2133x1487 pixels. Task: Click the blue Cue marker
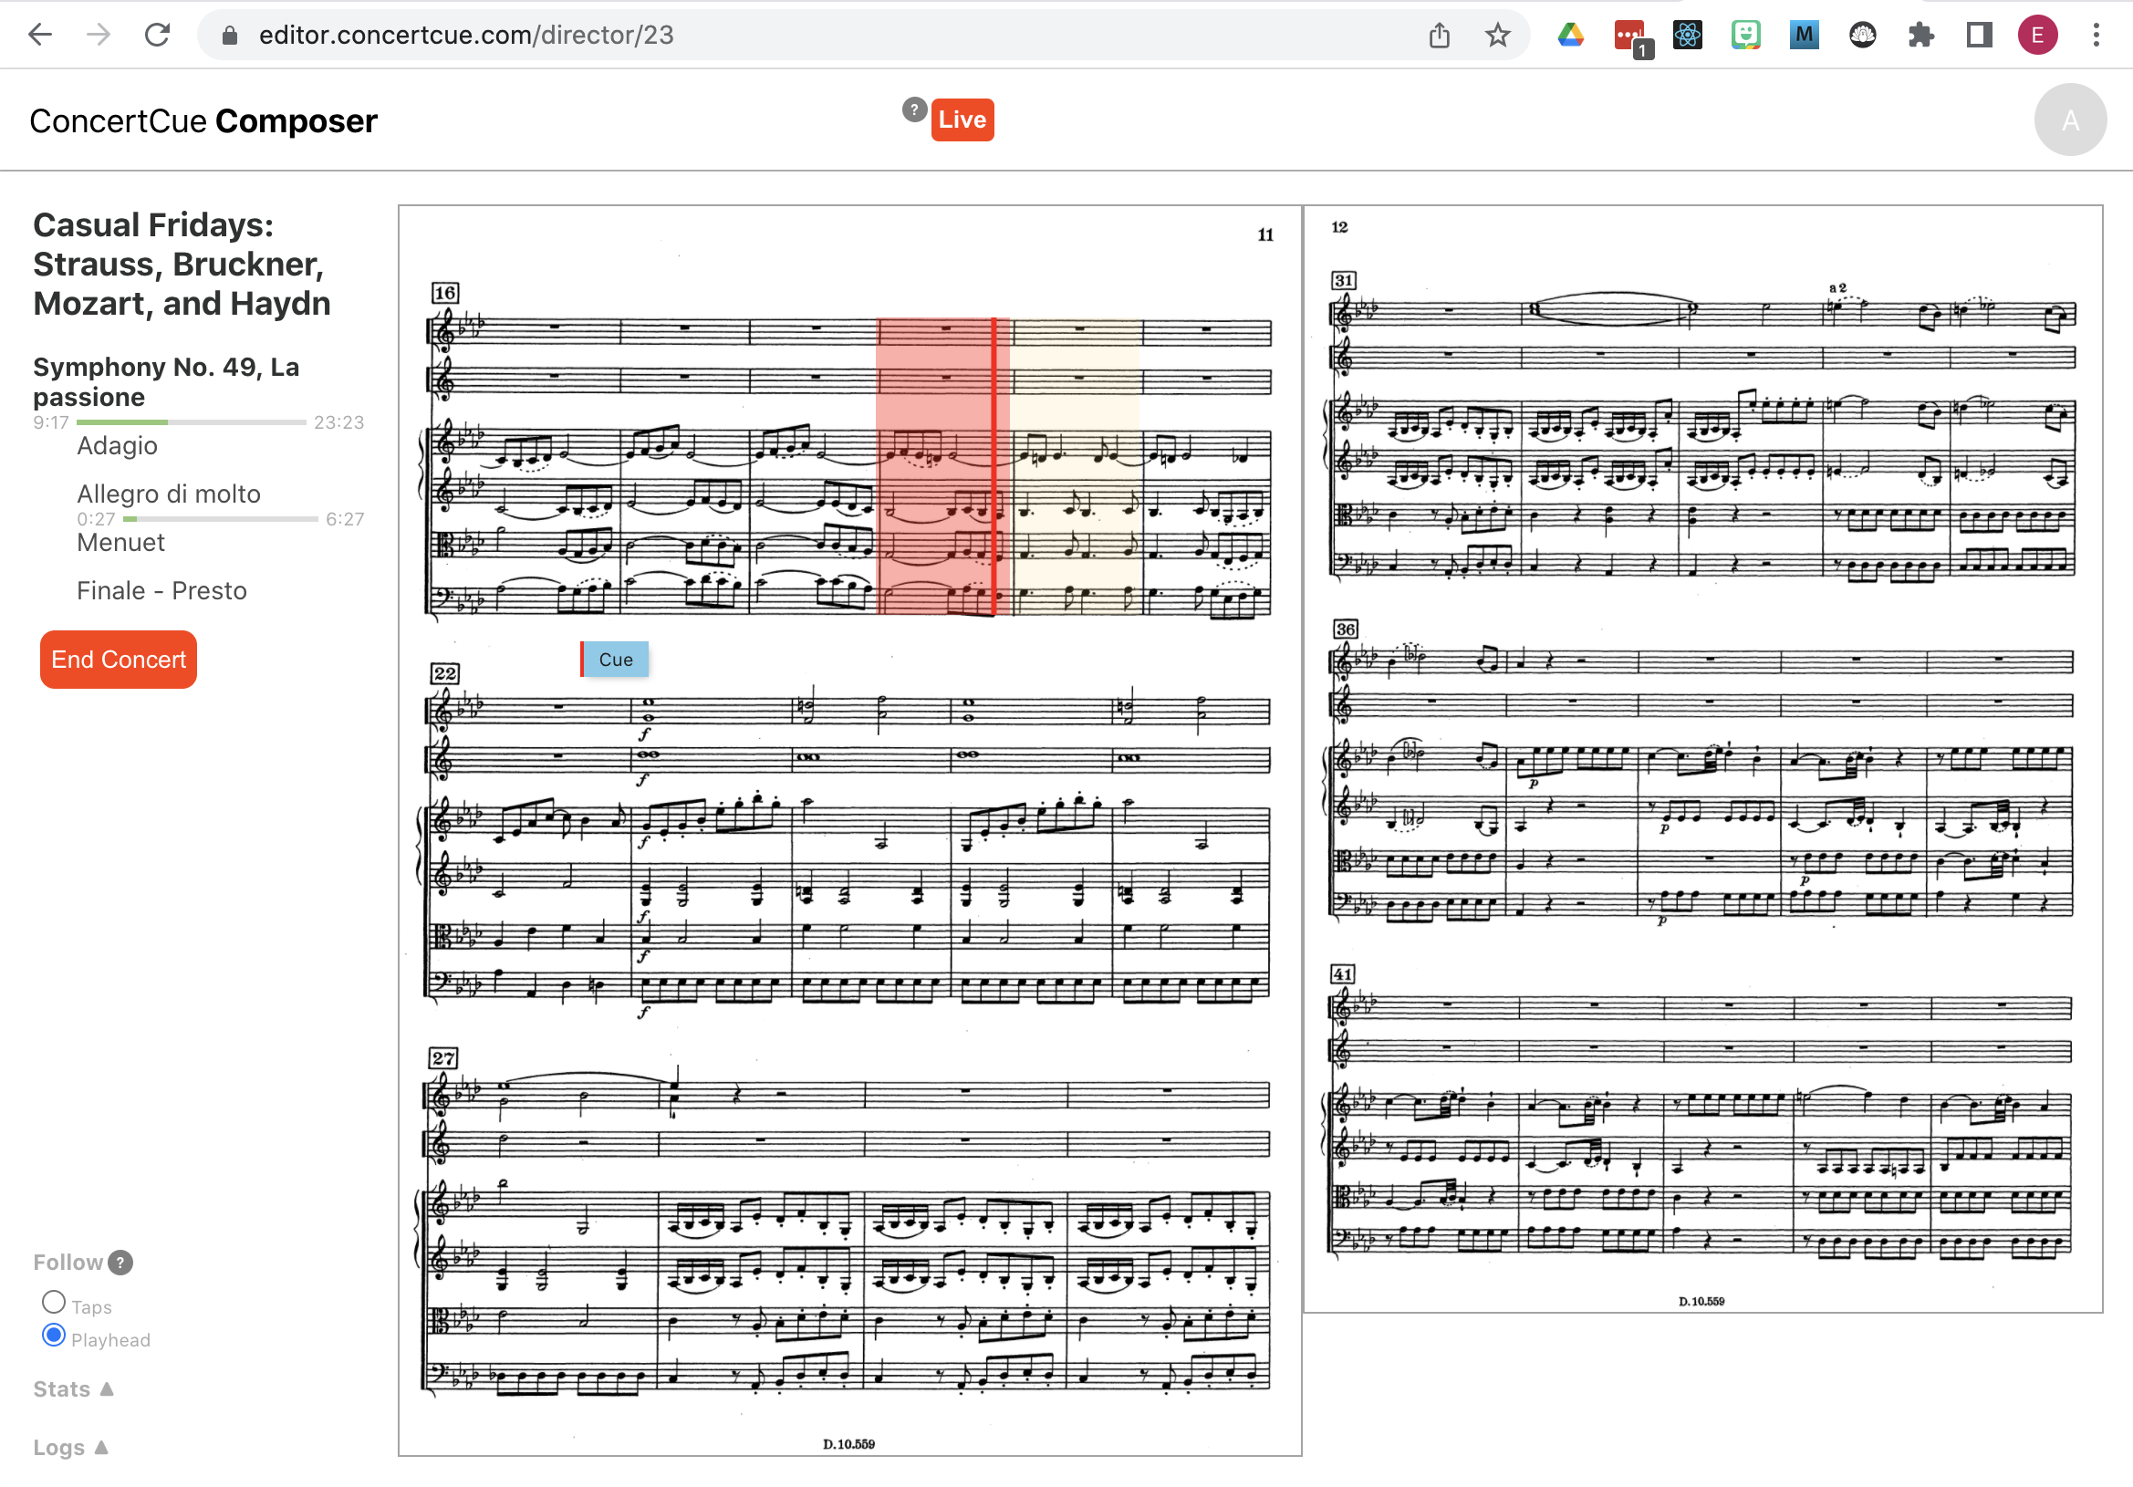point(615,660)
